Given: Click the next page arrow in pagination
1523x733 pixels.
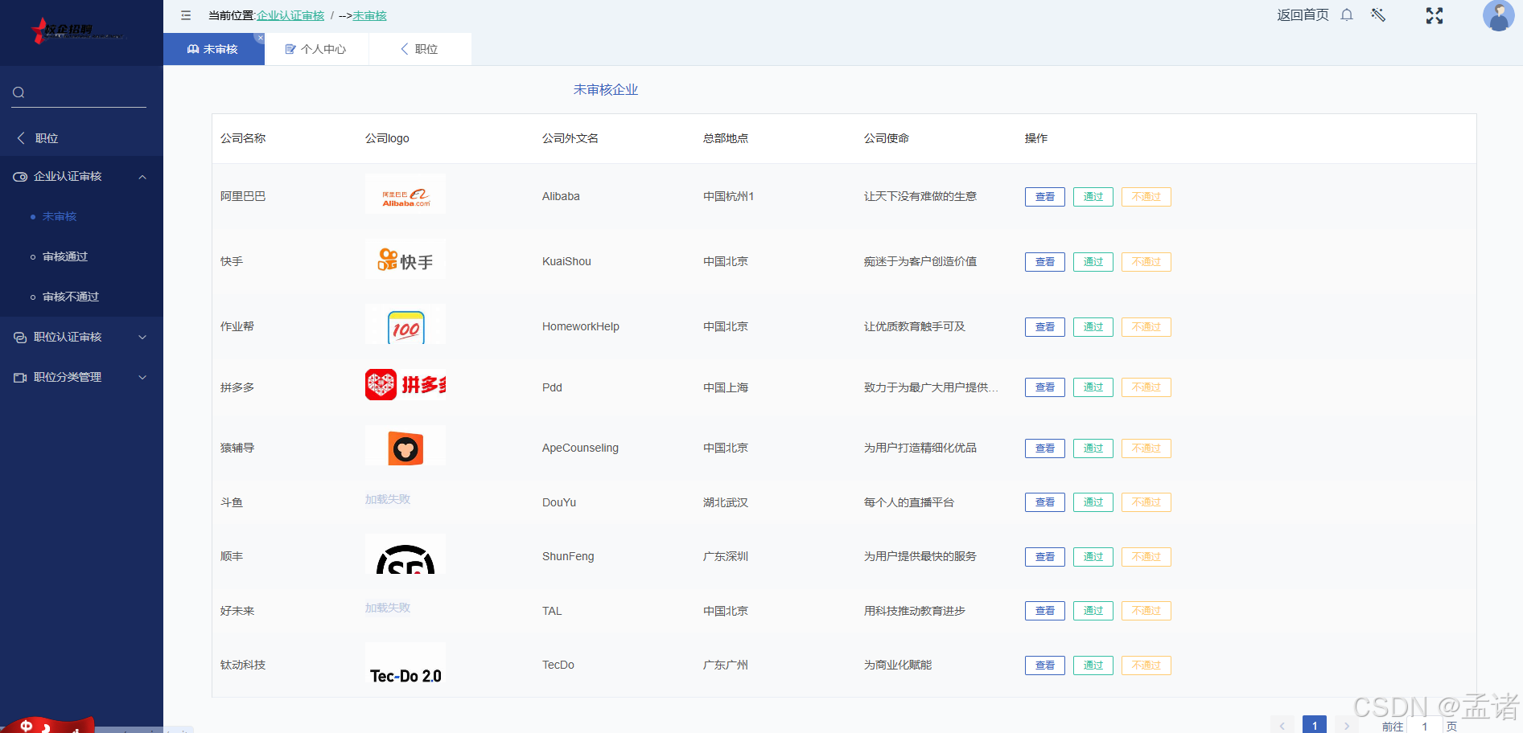Looking at the screenshot, I should [x=1346, y=725].
